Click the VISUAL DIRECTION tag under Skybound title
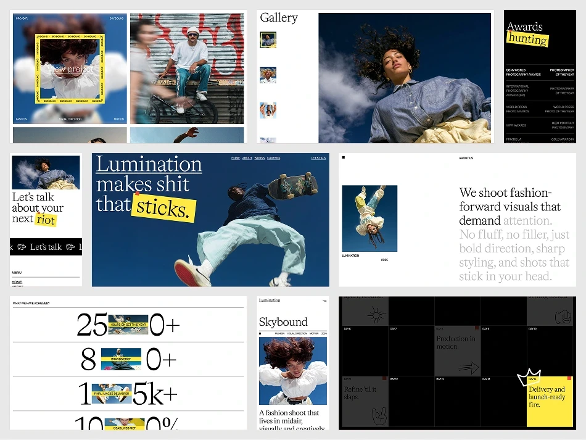 [297, 333]
